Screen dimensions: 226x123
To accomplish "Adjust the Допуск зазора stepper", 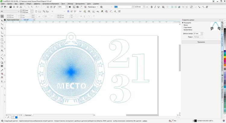I will tap(202, 33).
